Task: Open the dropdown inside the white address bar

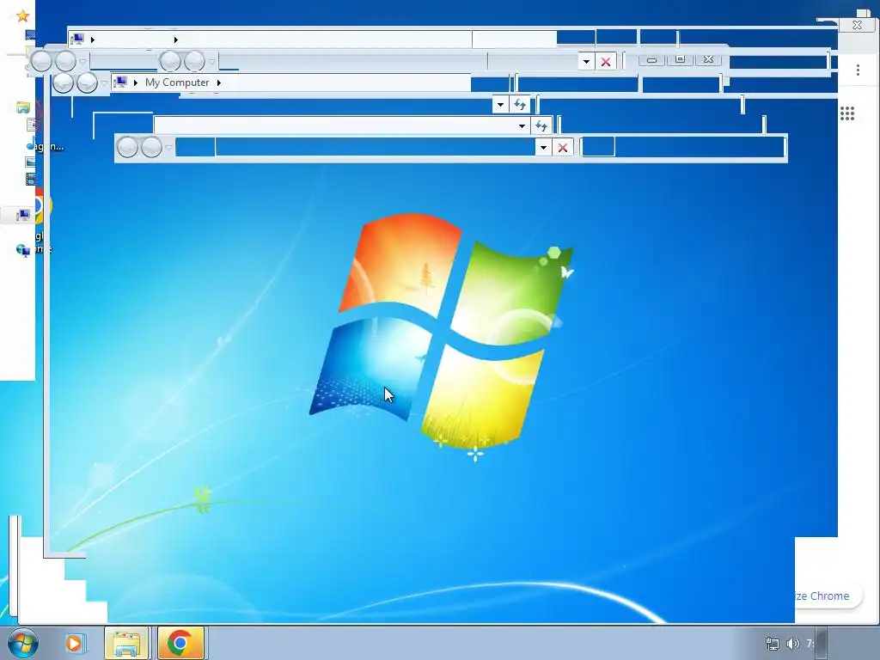Action: click(522, 125)
